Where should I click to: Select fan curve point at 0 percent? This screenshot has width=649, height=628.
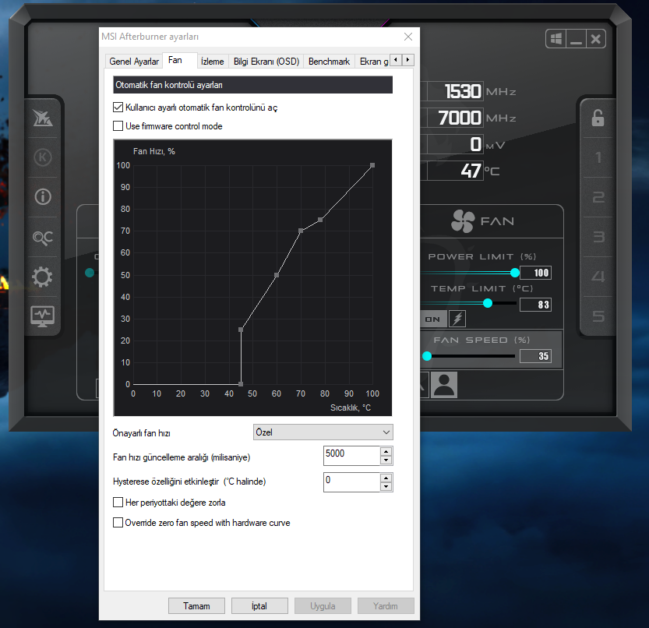click(x=241, y=384)
